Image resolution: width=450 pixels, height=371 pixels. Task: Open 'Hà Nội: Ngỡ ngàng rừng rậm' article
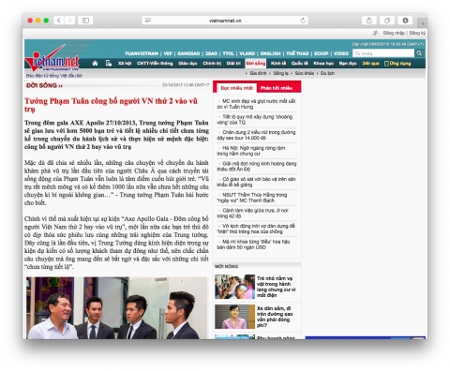click(251, 151)
